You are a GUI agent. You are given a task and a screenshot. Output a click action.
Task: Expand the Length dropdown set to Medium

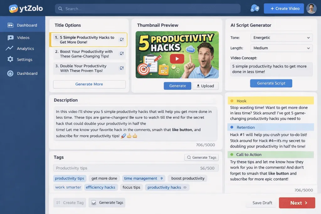pos(282,48)
